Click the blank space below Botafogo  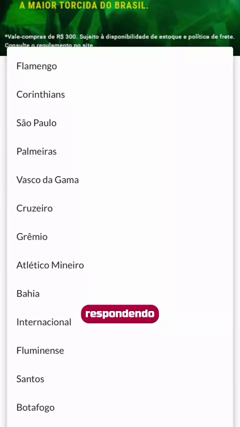coord(120,423)
